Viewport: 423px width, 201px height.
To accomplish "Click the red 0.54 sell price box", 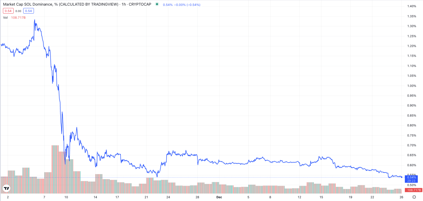I will (x=8, y=11).
